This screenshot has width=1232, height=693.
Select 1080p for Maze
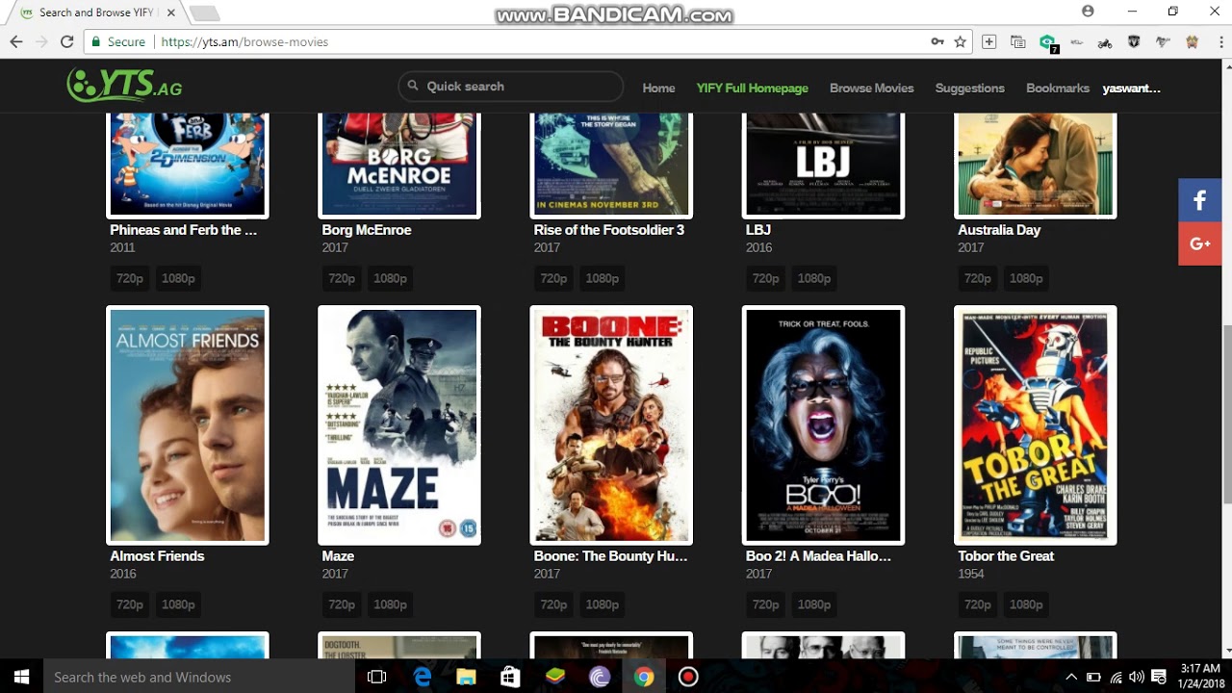[x=390, y=604]
